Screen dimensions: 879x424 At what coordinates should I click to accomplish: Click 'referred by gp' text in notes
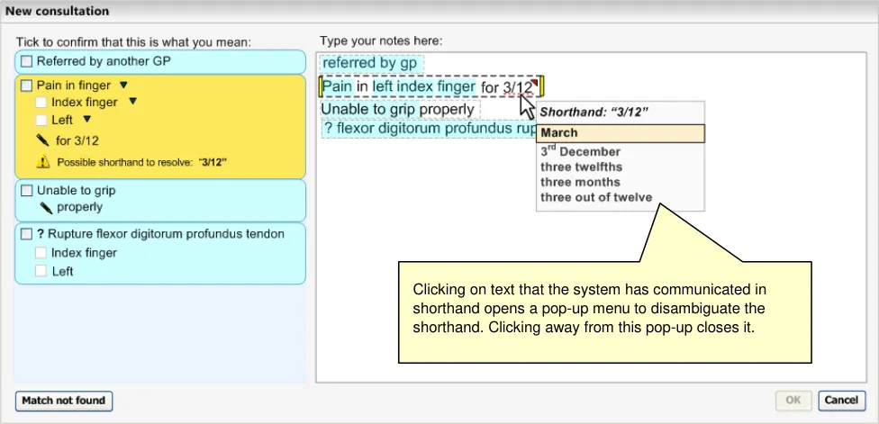[x=369, y=63]
